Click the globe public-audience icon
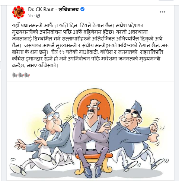Viewport: 179px width, 181px height. [x=38, y=16]
